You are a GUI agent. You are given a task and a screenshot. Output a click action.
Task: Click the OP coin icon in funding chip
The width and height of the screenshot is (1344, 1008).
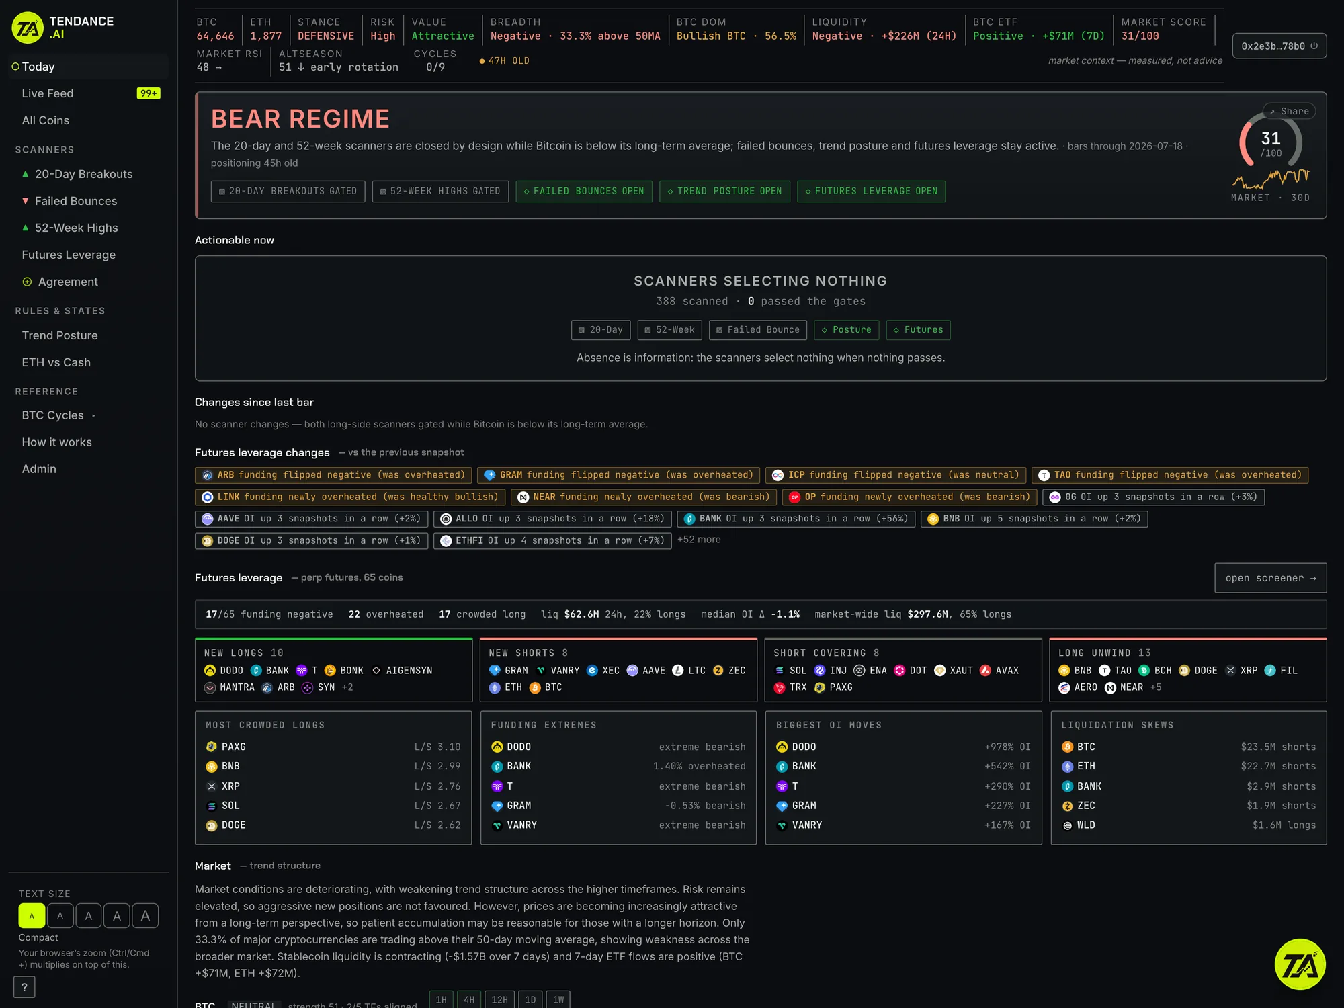(794, 497)
